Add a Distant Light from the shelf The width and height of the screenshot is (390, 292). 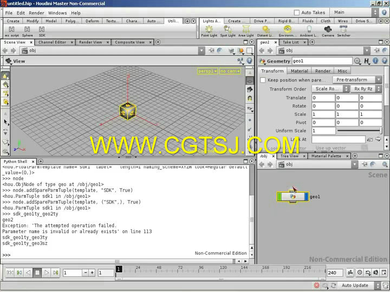pyautogui.click(x=265, y=31)
